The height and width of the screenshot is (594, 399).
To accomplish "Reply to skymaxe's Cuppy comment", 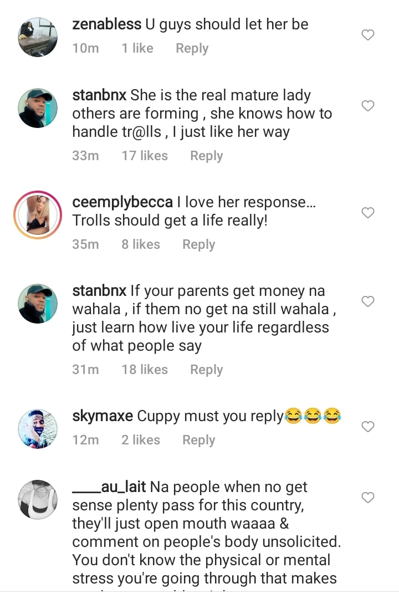I will (x=198, y=440).
